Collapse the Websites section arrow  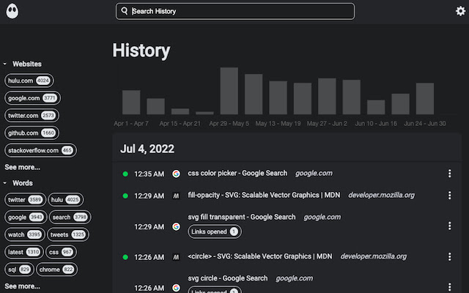point(5,64)
